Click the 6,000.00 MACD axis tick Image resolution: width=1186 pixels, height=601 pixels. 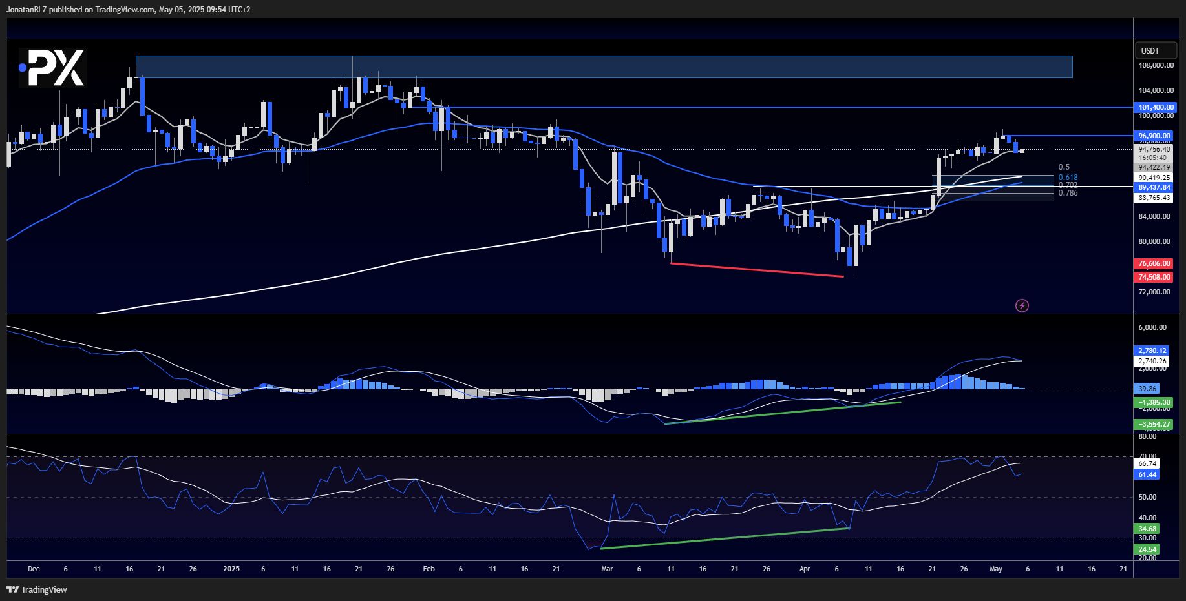[x=1152, y=327]
